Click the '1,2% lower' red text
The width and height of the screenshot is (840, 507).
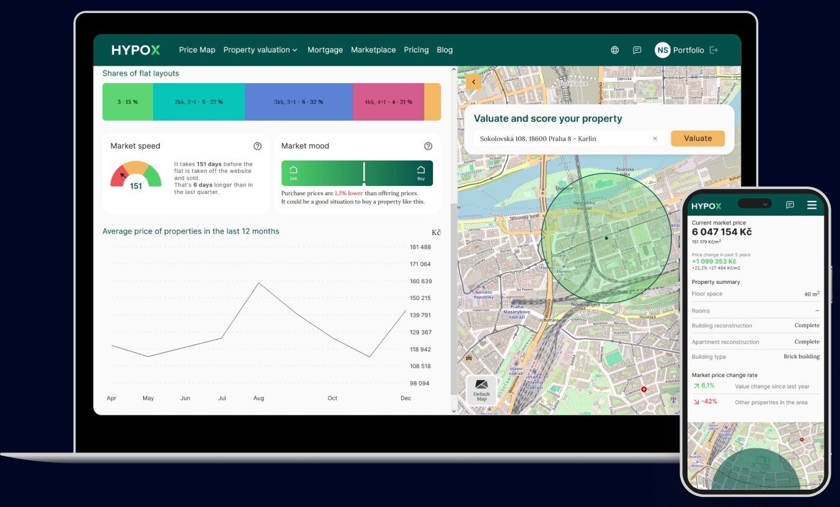[348, 193]
